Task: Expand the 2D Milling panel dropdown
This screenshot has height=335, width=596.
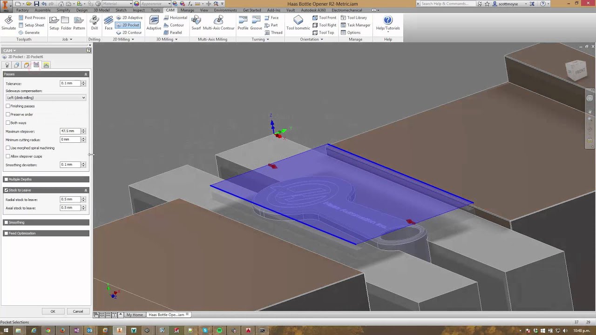Action: click(x=123, y=40)
